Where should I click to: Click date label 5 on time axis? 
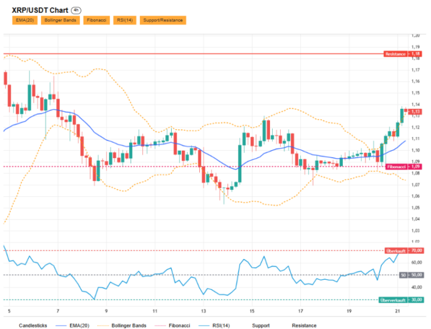(x=10, y=311)
